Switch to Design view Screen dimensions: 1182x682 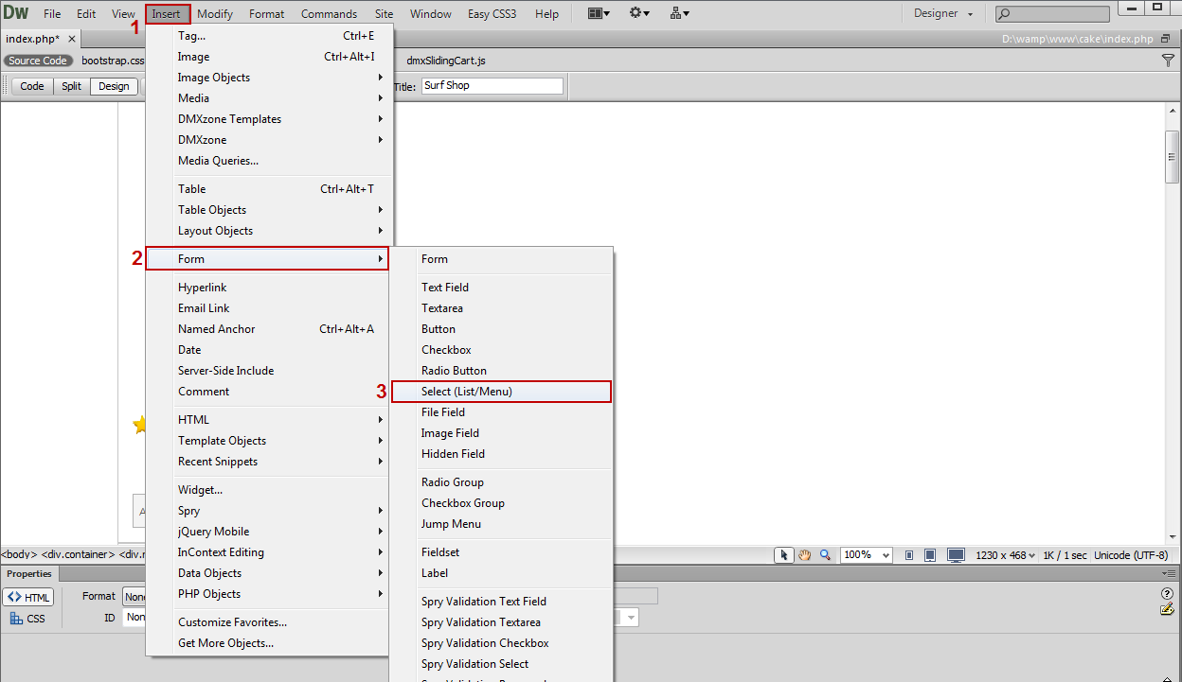[x=114, y=86]
